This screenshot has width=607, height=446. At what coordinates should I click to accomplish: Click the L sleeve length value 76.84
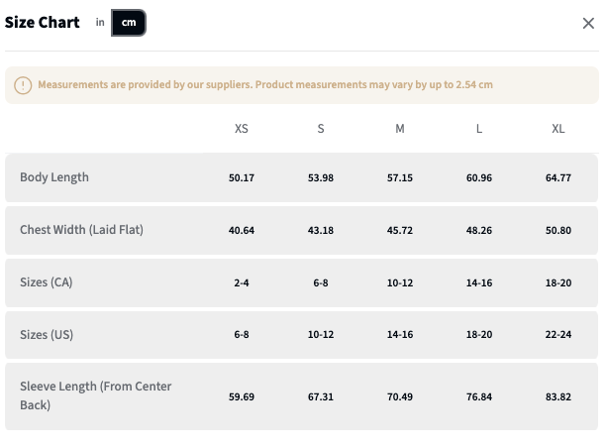click(479, 396)
